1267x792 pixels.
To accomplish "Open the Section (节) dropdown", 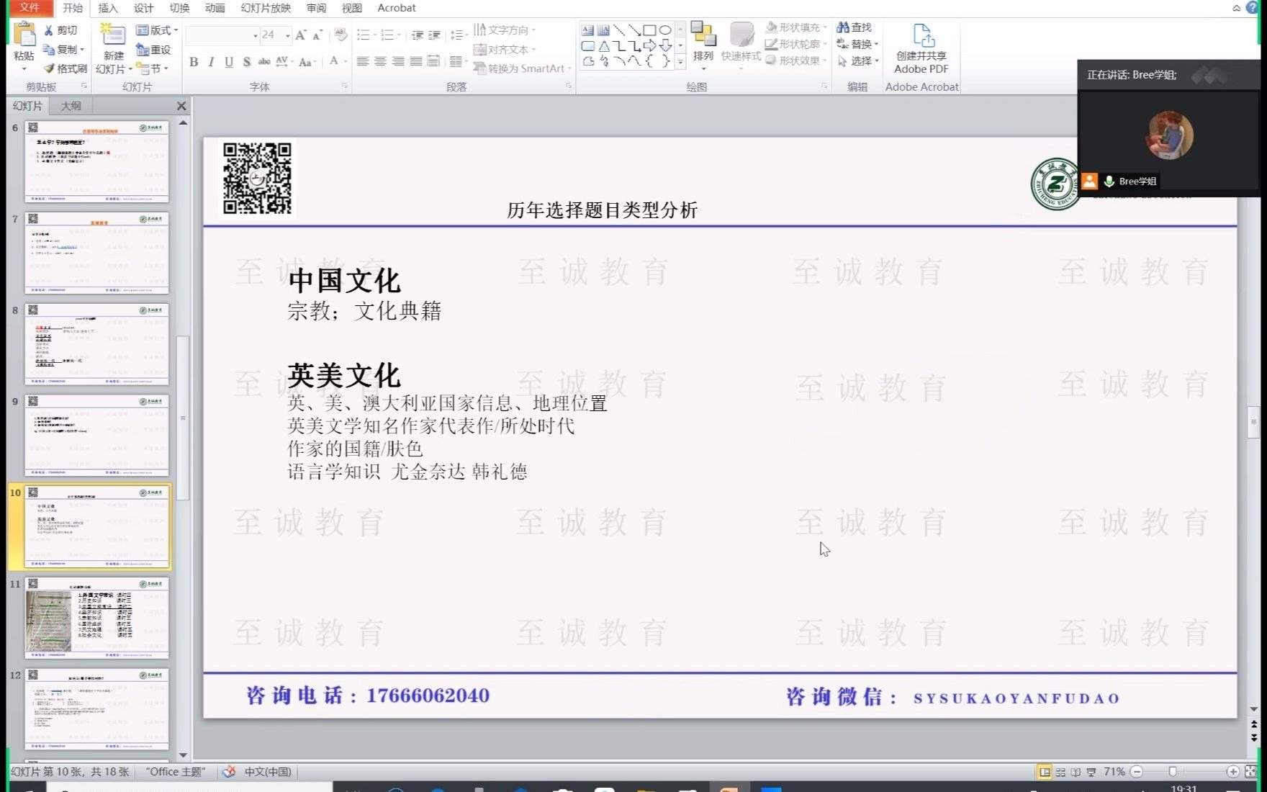I will click(153, 68).
